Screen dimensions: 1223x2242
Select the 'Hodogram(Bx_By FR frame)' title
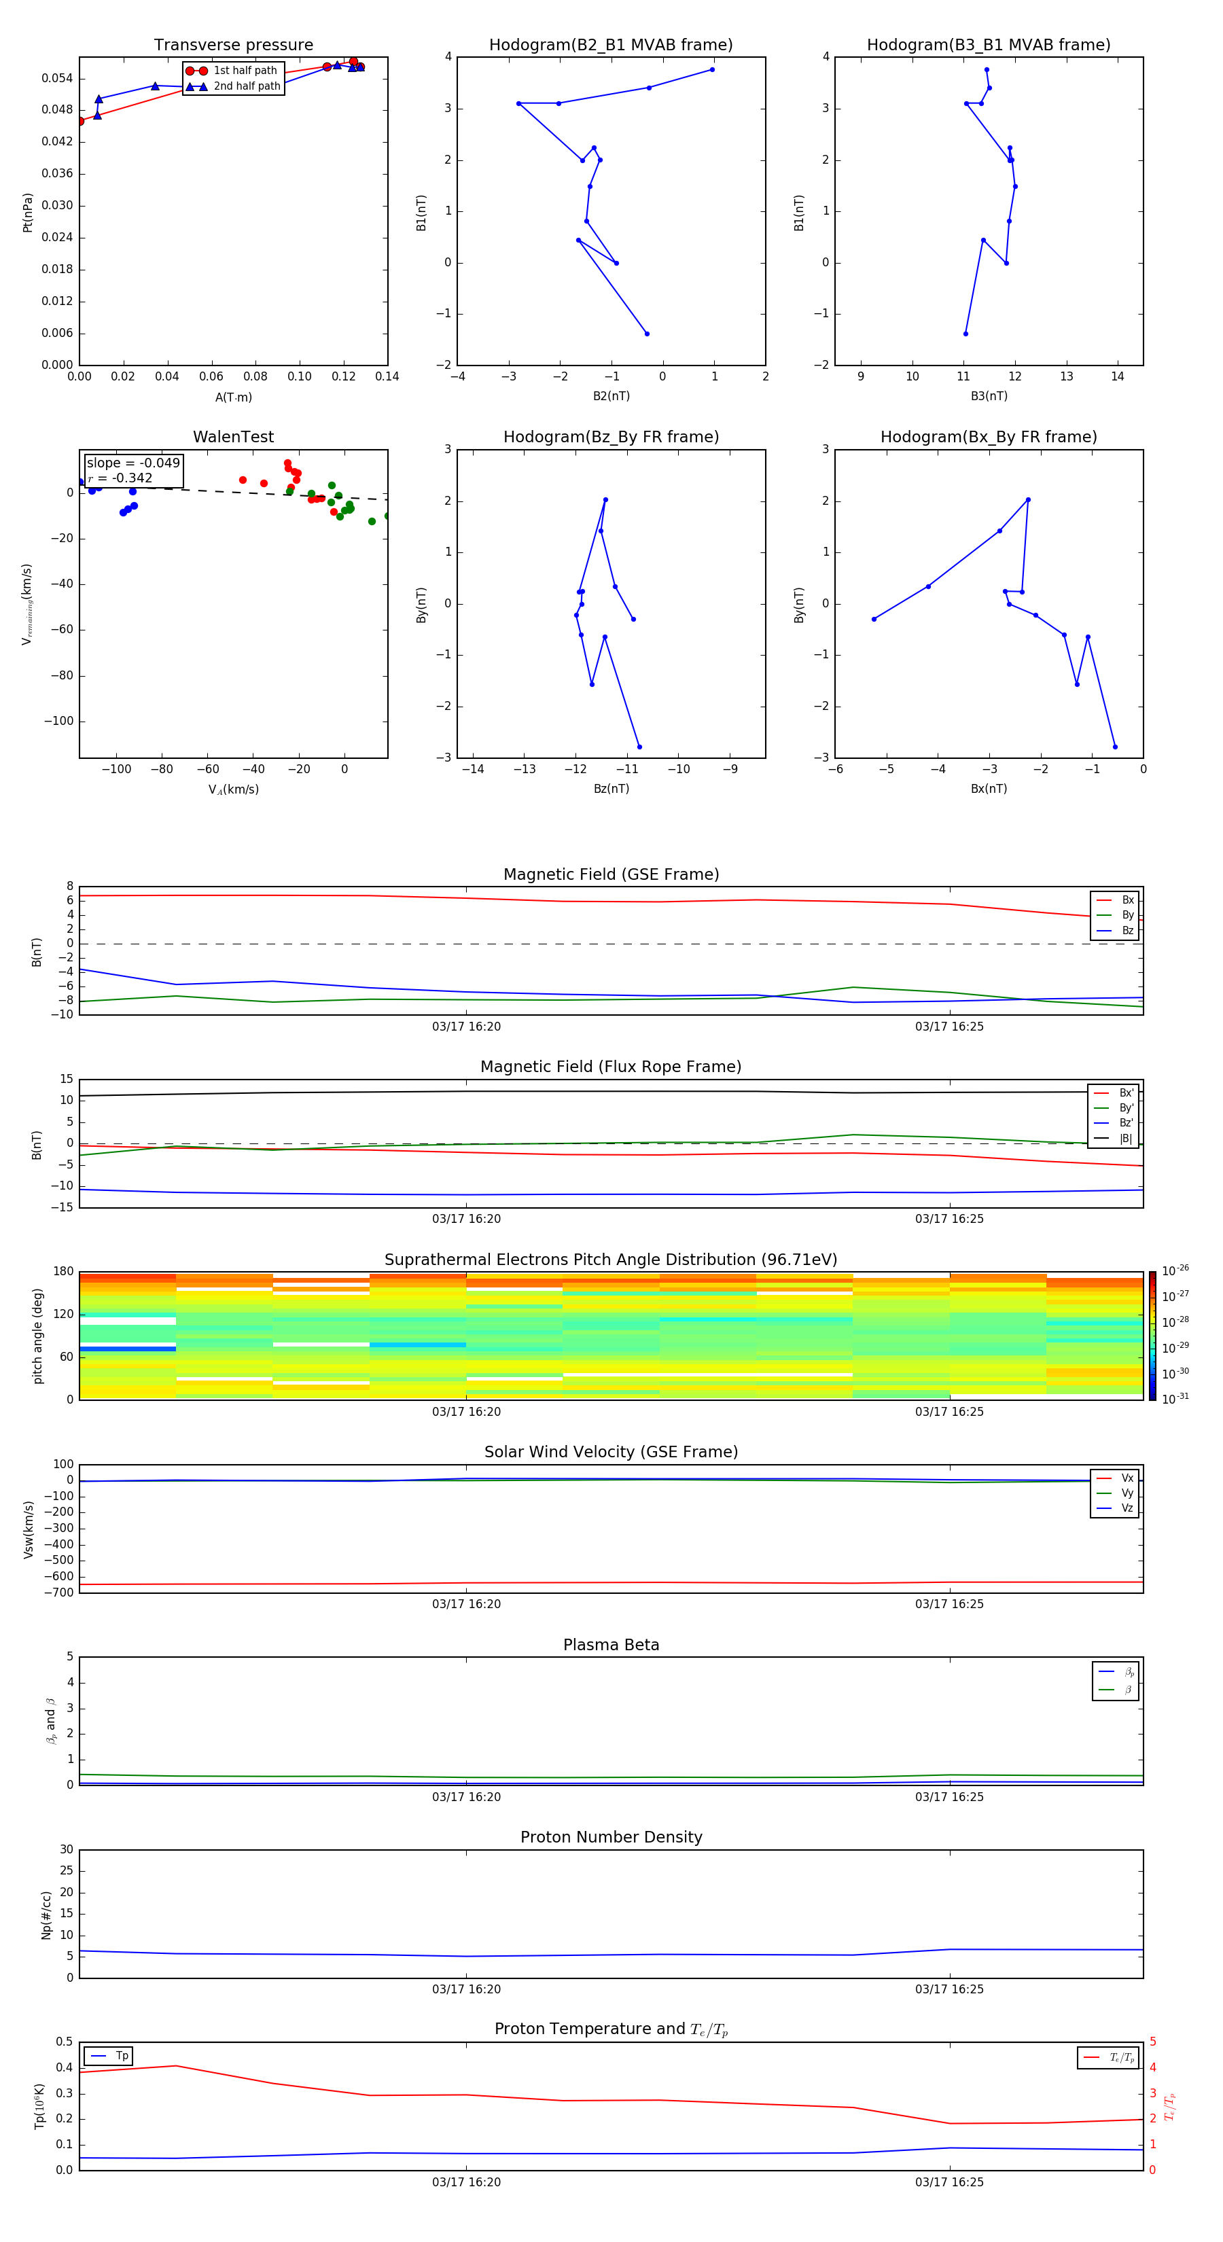pos(989,437)
